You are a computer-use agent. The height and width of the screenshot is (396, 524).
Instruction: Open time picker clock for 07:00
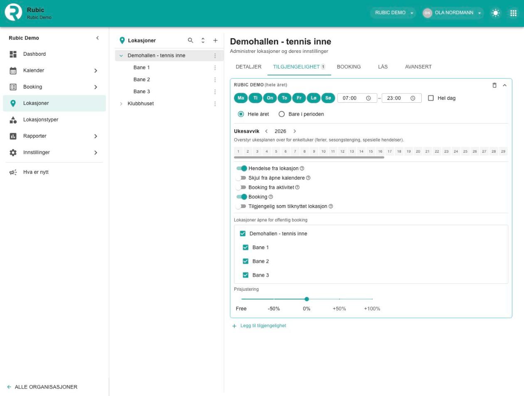tap(368, 98)
